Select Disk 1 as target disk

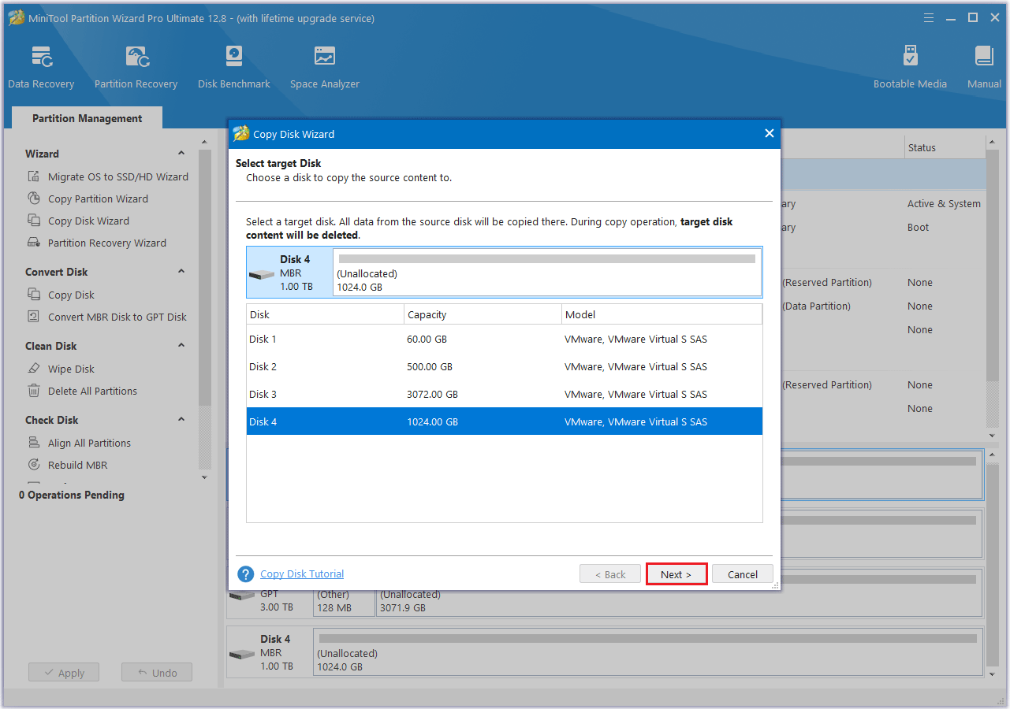(x=505, y=339)
